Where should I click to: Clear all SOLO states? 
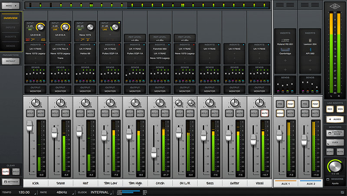(x=16, y=171)
